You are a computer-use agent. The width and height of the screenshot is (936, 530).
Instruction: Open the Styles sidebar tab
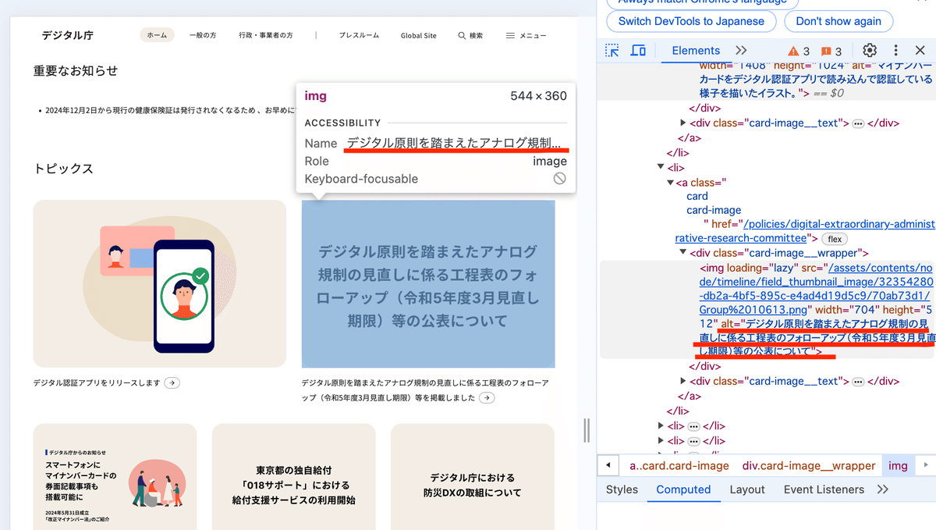pyautogui.click(x=622, y=489)
